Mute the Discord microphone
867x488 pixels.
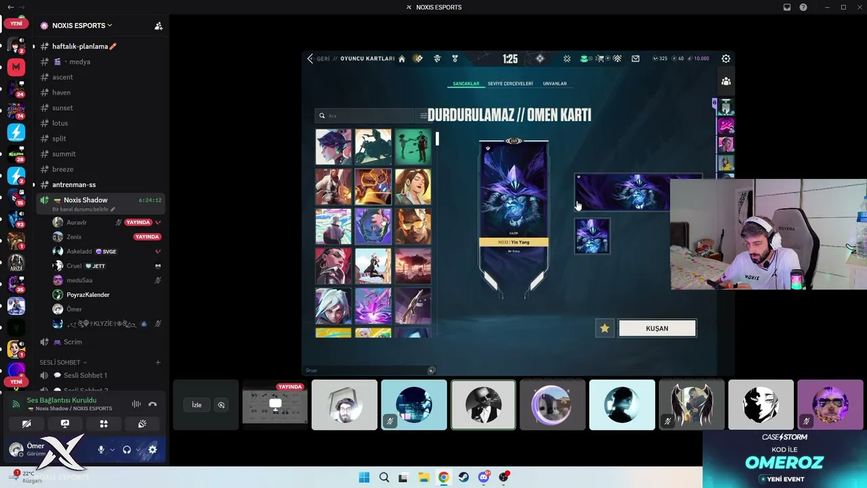pos(101,449)
